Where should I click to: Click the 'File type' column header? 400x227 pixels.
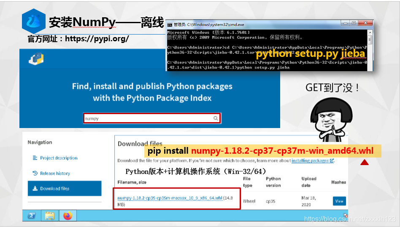(247, 182)
